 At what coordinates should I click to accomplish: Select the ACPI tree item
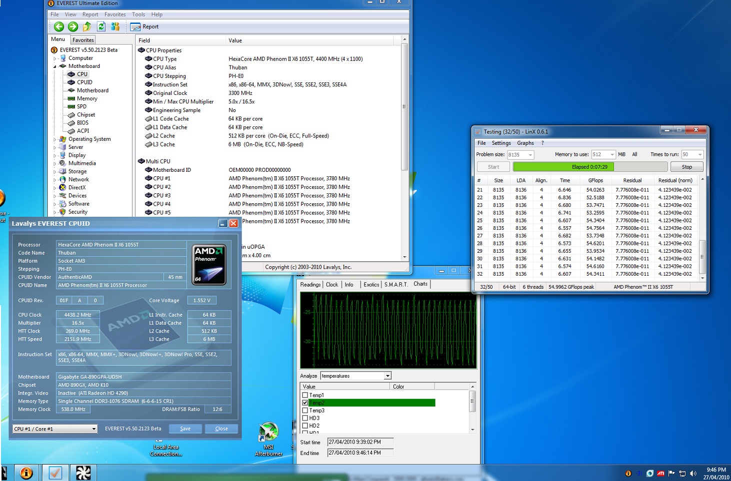pyautogui.click(x=83, y=131)
